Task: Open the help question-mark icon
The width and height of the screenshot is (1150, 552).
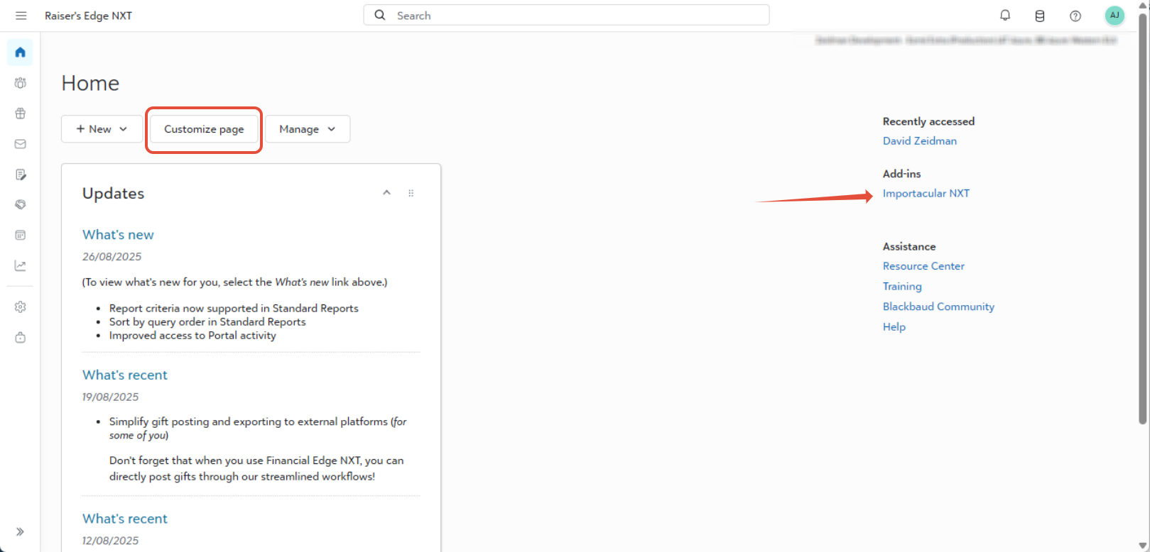Action: 1075,16
